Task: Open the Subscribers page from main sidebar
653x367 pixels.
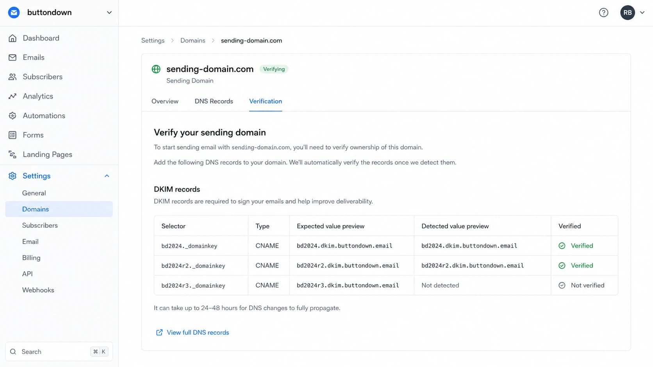Action: click(43, 77)
